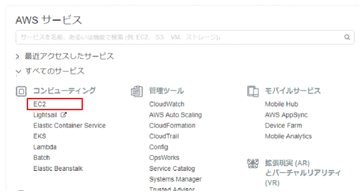Open Device Farm service
360x195 pixels.
coord(283,125)
